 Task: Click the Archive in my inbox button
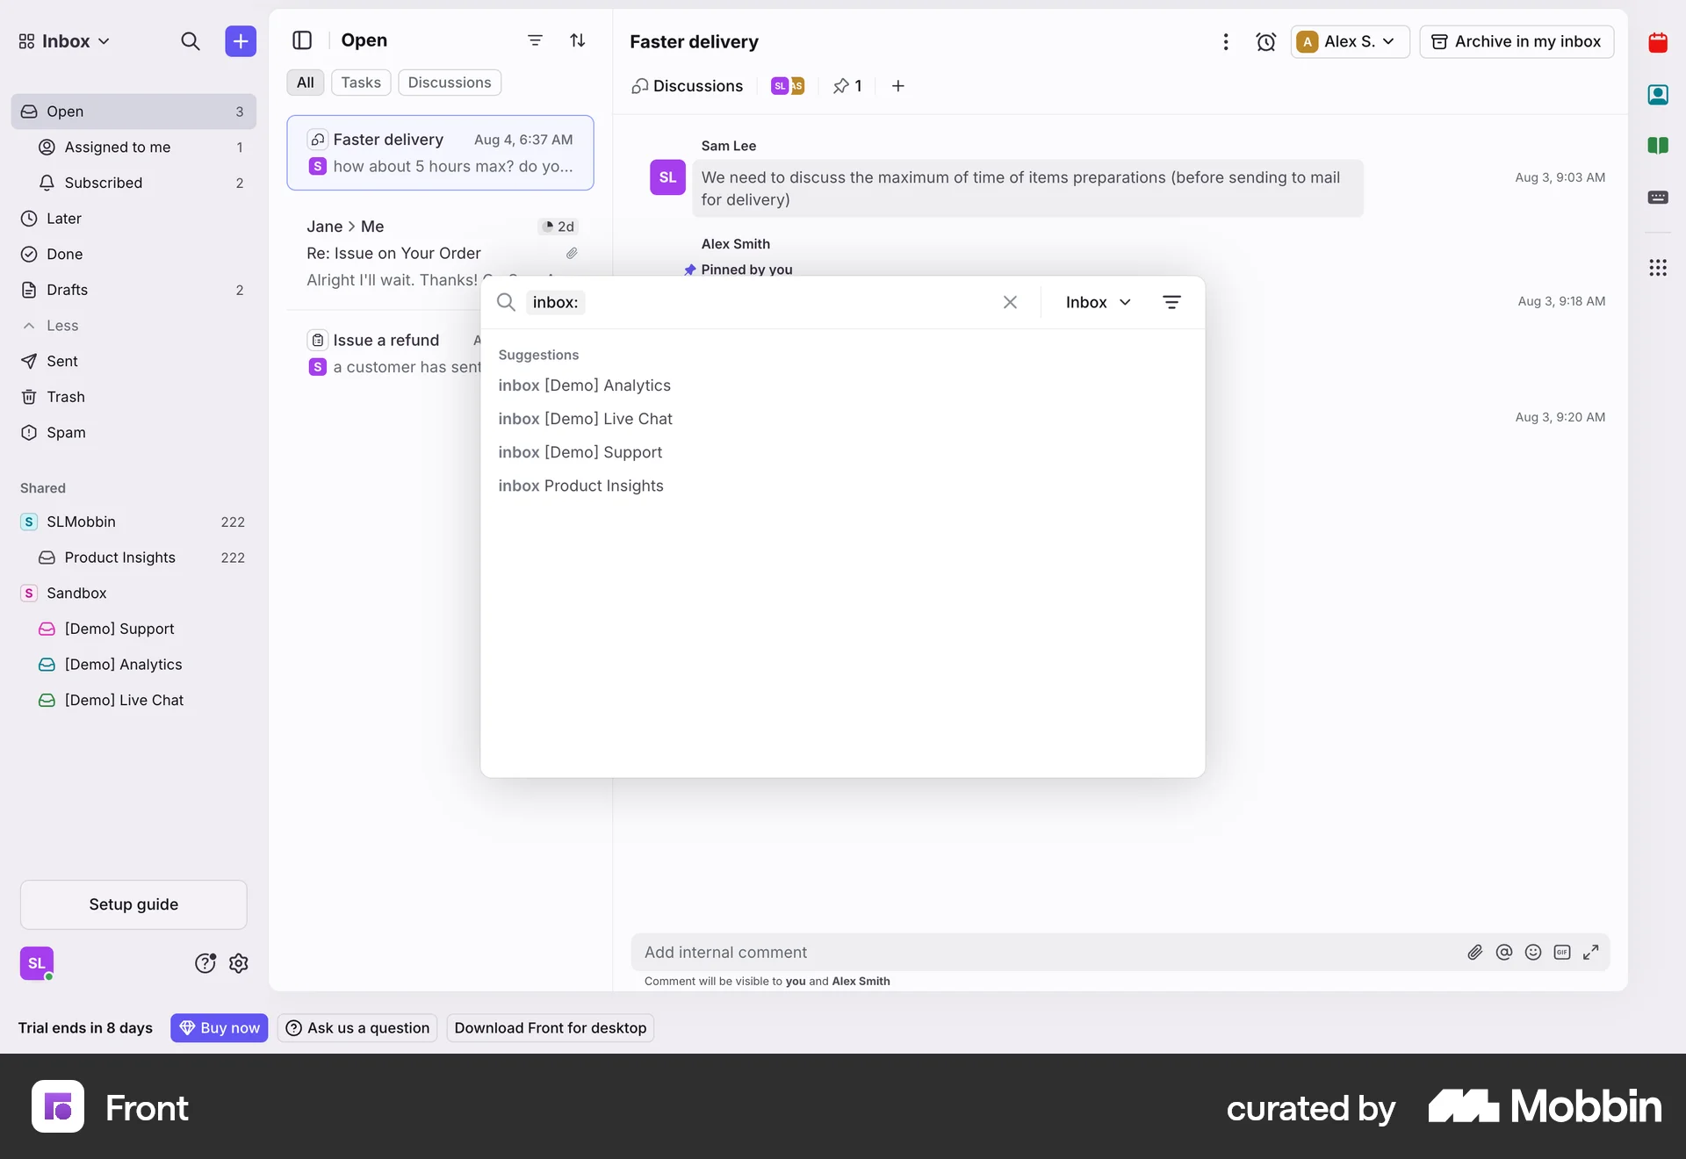(1517, 41)
